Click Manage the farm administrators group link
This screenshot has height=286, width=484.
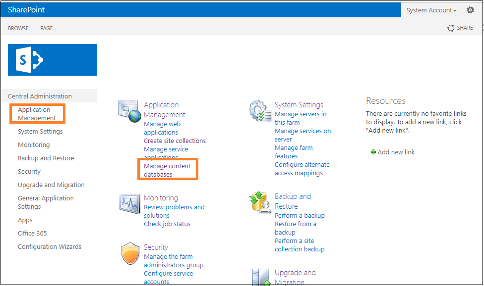[x=174, y=261]
